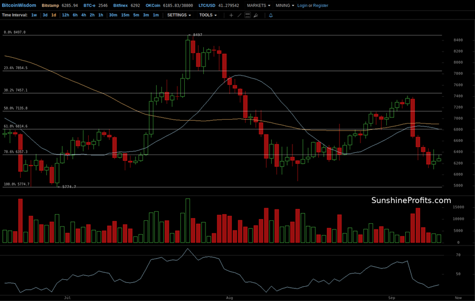
Task: Click the BitcoinWisdom logo
Action: pos(18,5)
